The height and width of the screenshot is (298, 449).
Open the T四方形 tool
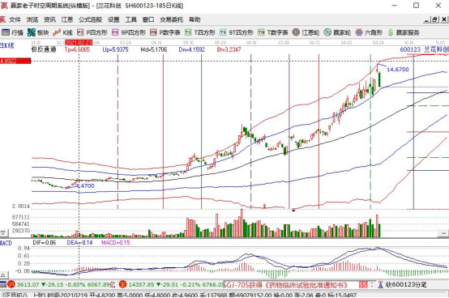[x=200, y=32]
